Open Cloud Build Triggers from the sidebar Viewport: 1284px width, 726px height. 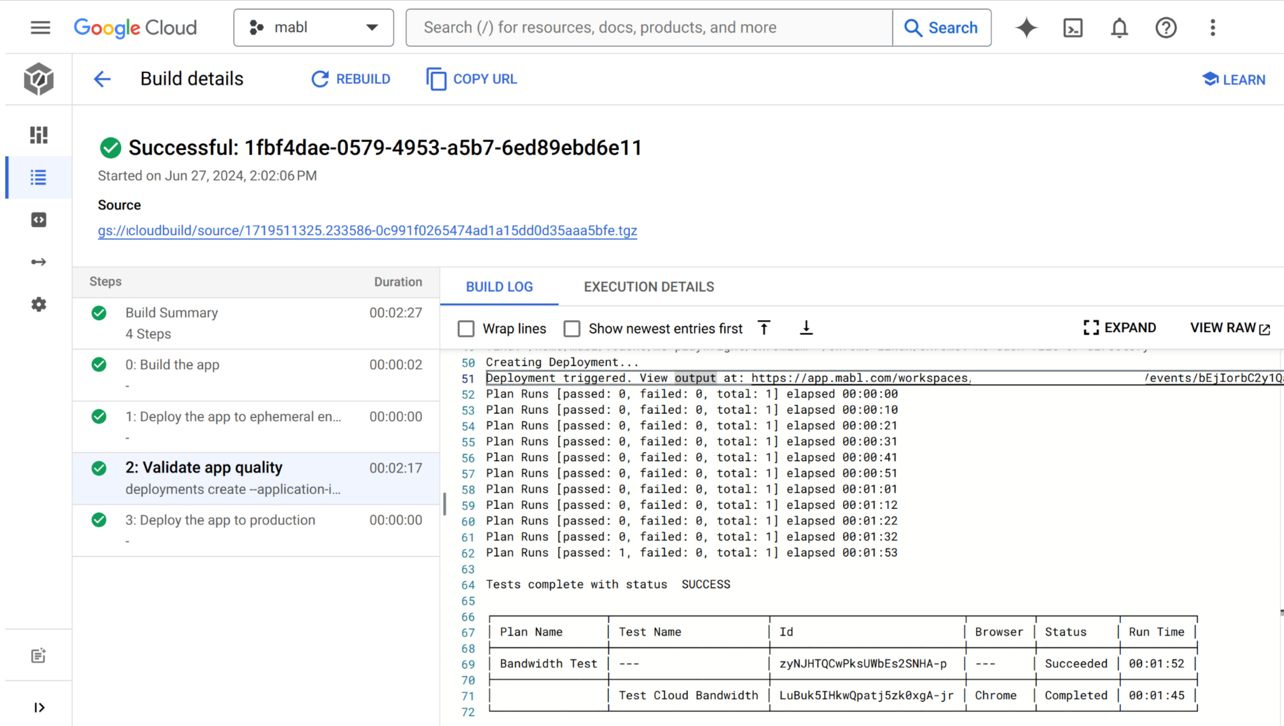38,261
